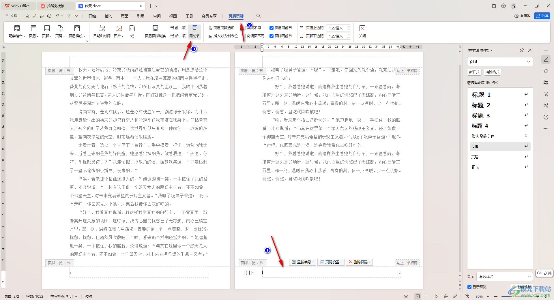
Task: Switch to web layout globe icon
Action: [x=446, y=297]
